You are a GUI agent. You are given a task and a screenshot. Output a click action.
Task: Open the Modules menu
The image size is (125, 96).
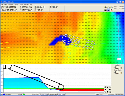coord(26,4)
